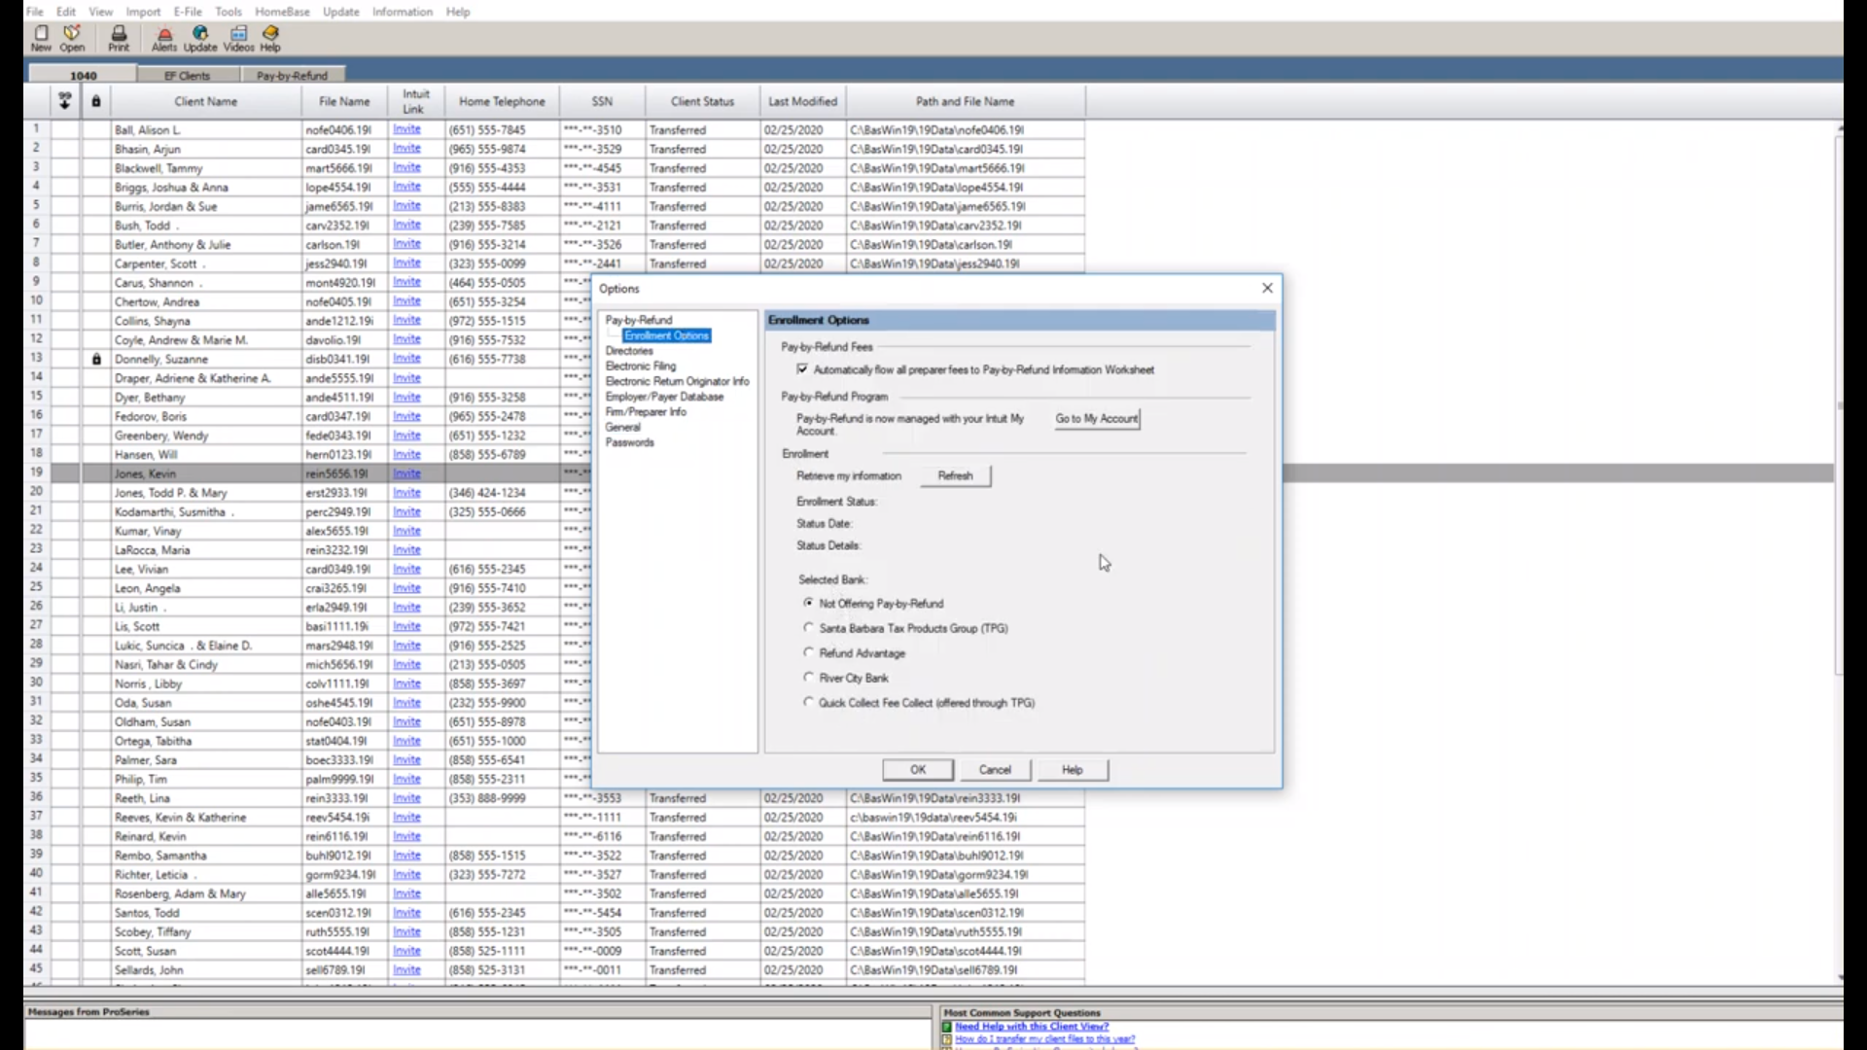
Task: Open Need Help with this Client View link
Action: (1032, 1027)
